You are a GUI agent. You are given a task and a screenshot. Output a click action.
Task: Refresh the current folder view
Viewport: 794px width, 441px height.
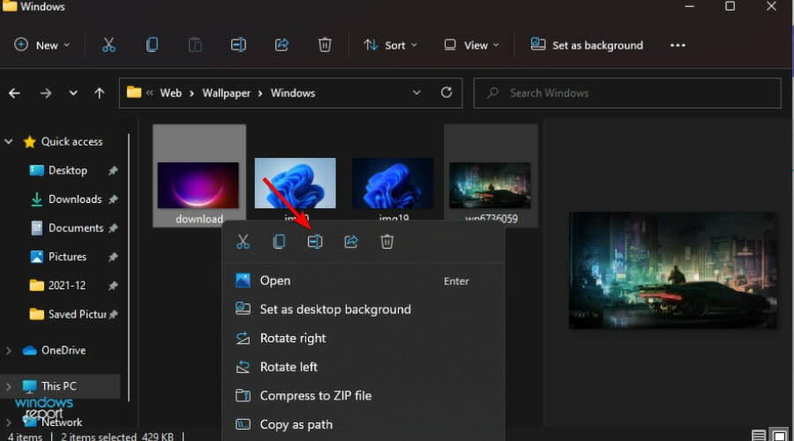(x=446, y=93)
